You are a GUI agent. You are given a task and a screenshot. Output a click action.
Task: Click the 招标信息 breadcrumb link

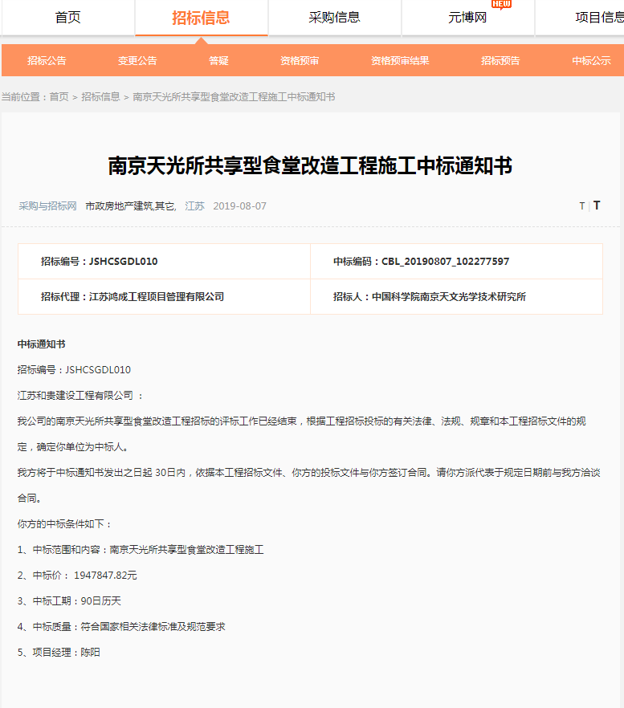100,97
